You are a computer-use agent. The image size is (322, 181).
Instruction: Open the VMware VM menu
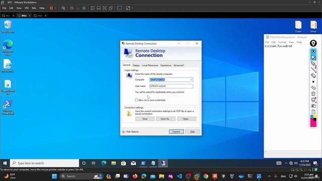(27, 8)
